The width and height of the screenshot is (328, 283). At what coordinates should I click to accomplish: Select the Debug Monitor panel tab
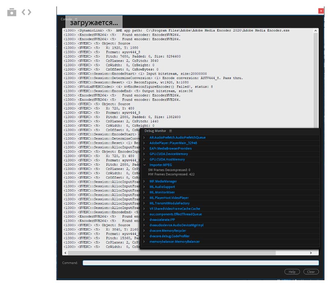tap(155, 131)
